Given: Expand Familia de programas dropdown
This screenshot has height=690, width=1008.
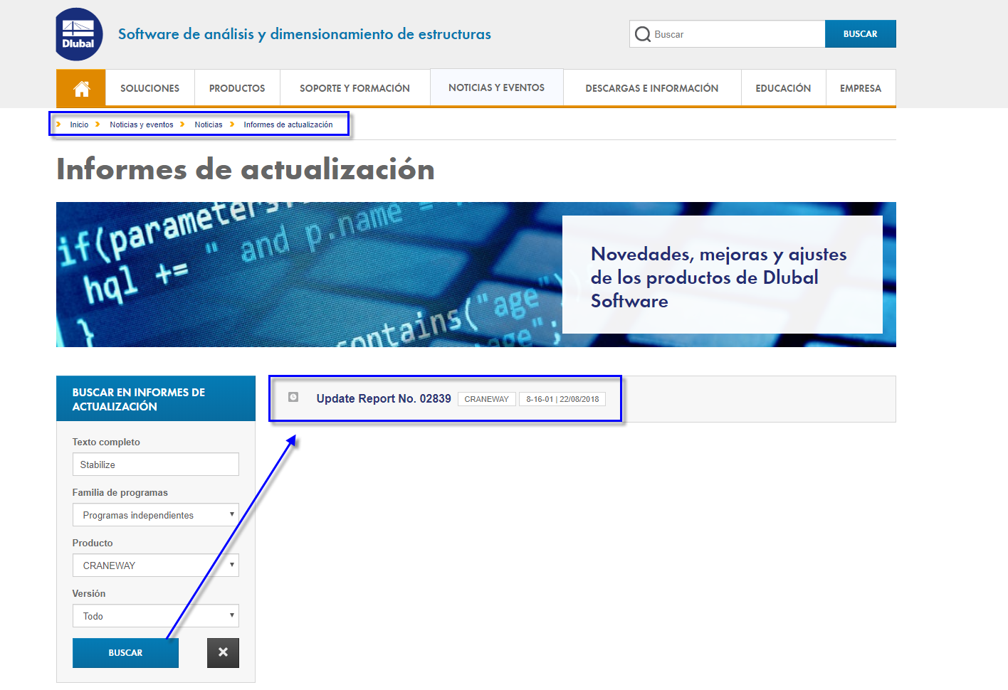Looking at the screenshot, I should point(156,515).
